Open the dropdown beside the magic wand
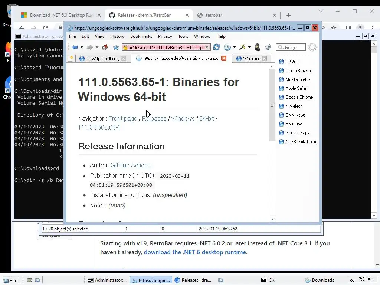 (249, 47)
